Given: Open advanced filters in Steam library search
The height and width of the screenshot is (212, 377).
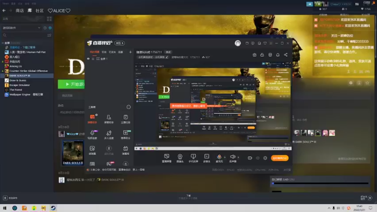Looking at the screenshot, I should [49, 35].
